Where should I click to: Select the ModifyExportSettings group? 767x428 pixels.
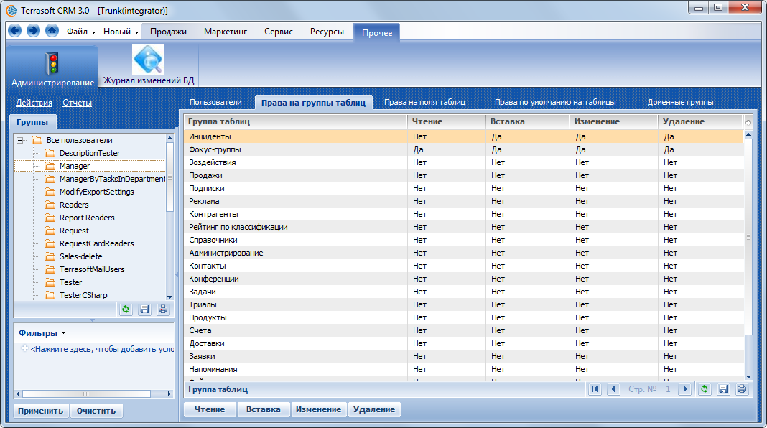[x=97, y=192]
